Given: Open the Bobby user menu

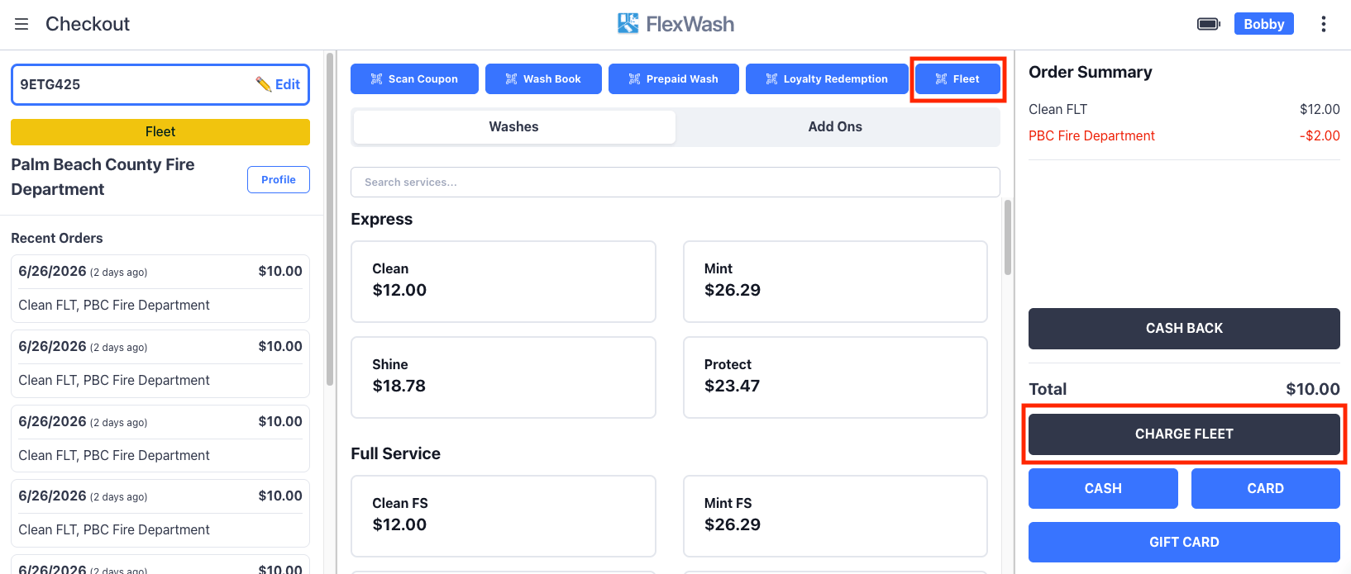Looking at the screenshot, I should tap(1263, 24).
